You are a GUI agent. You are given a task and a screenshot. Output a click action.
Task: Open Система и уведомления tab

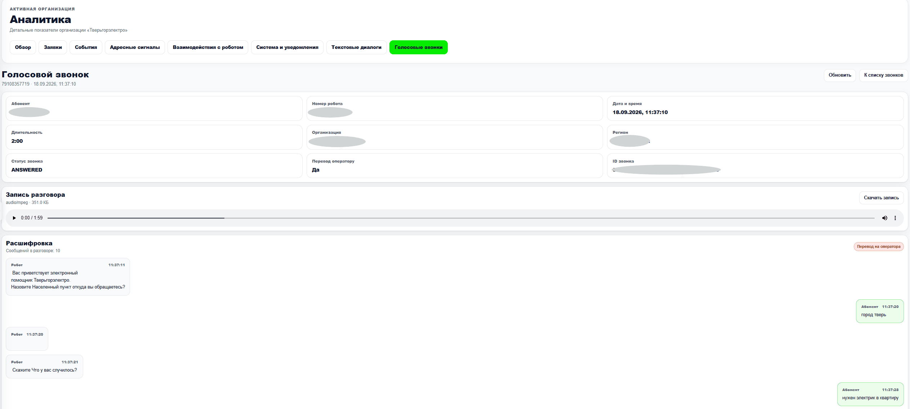pyautogui.click(x=287, y=47)
